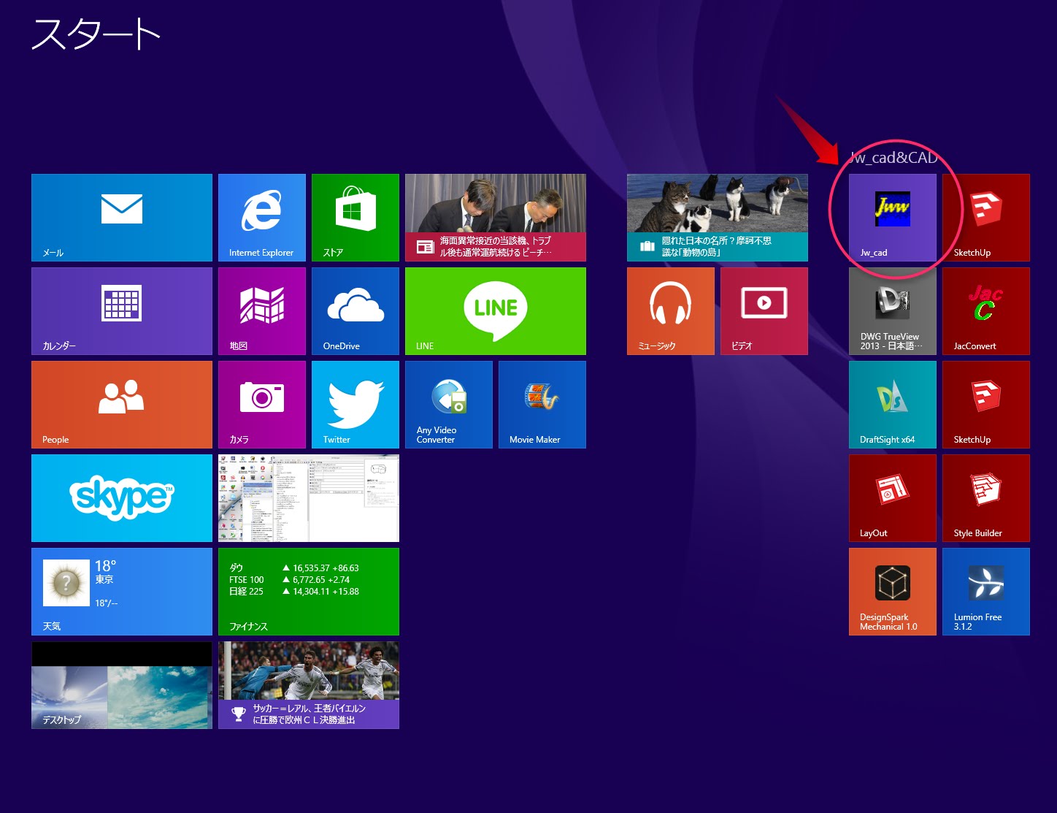Launch DWG TrueView 2013 tile
The image size is (1057, 813).
893,311
